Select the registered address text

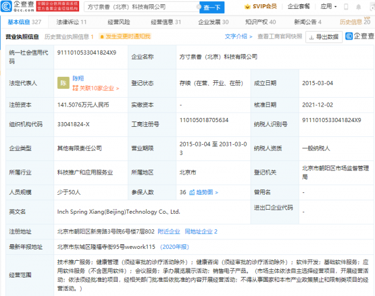coord(106,232)
